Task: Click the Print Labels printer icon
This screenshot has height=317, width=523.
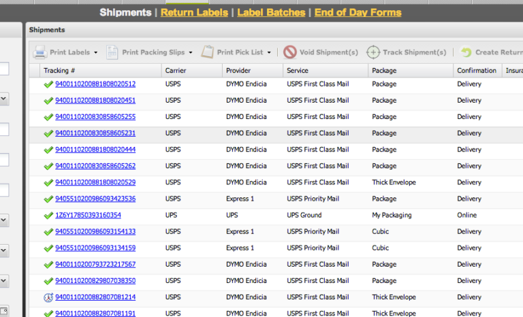Action: [40, 52]
